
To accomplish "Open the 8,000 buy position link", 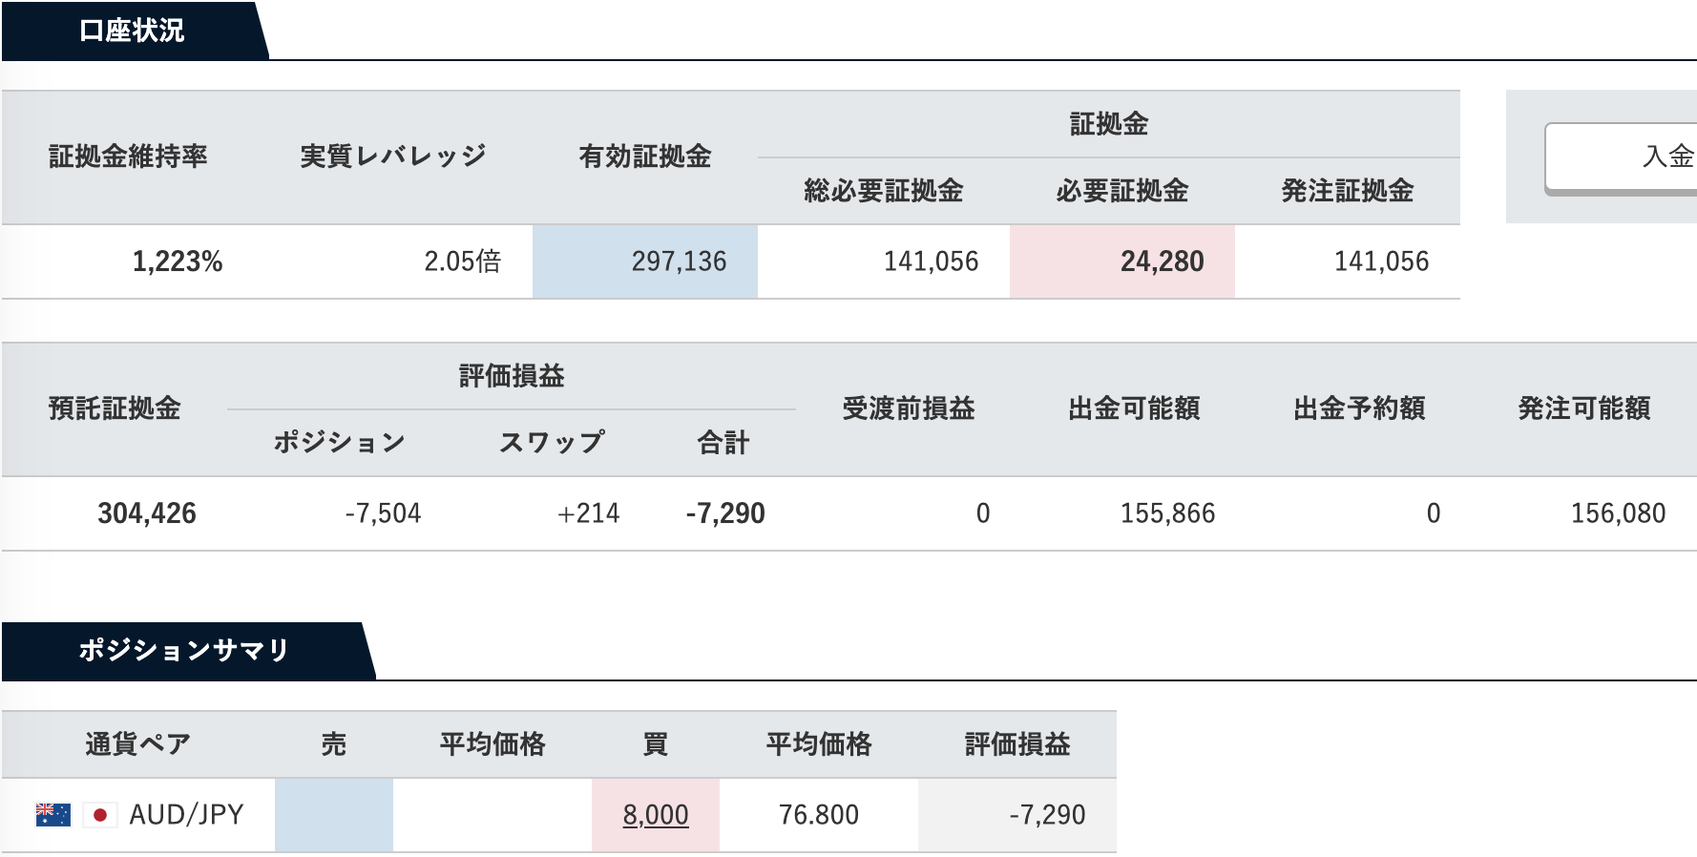I will [656, 815].
